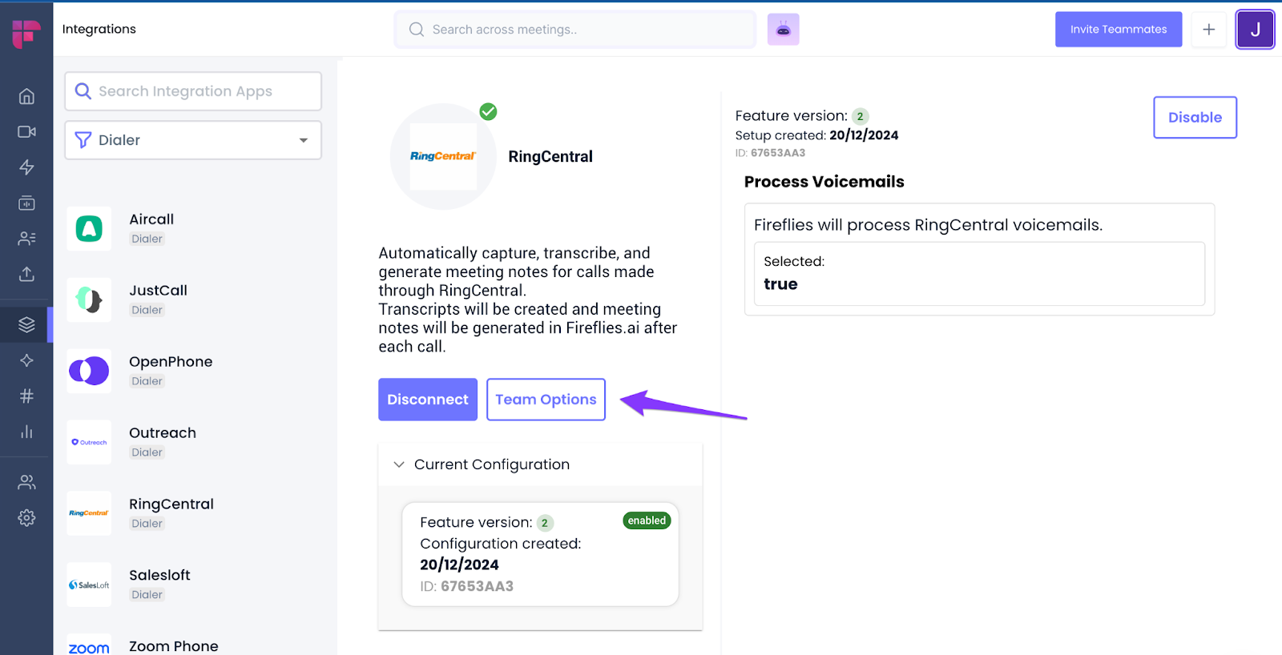The width and height of the screenshot is (1282, 655).
Task: Click the lightning bolt sidebar icon
Action: pos(26,167)
